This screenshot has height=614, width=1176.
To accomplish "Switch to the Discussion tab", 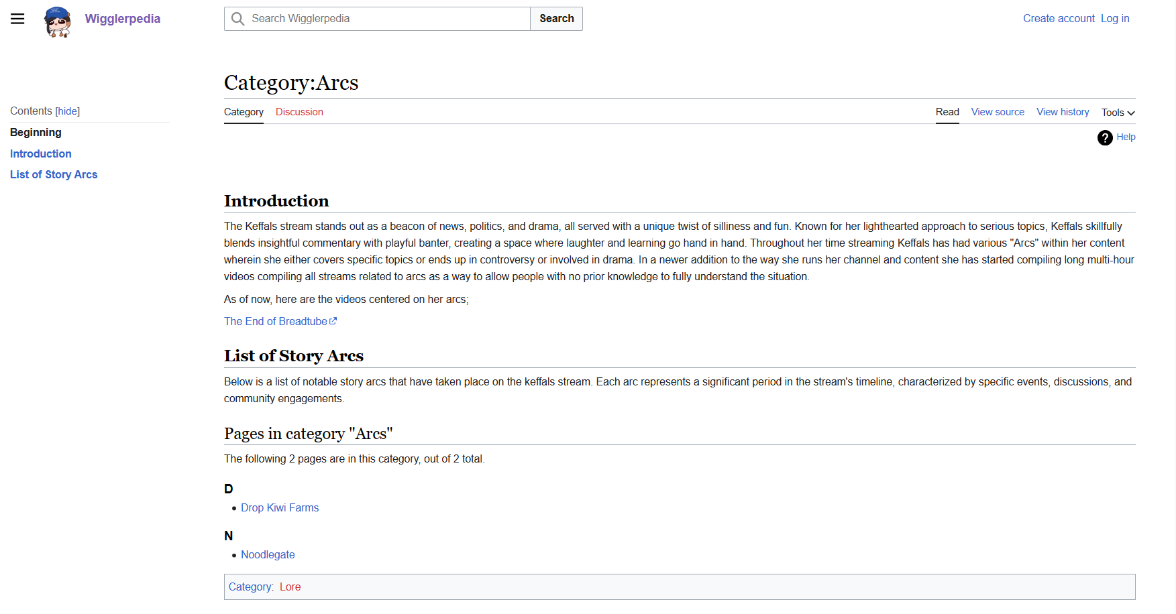I will pyautogui.click(x=299, y=112).
